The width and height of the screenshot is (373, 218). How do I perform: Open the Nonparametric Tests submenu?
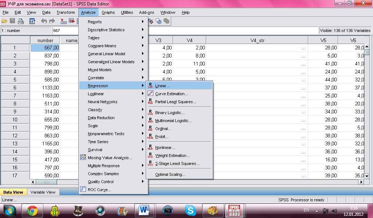(113, 134)
